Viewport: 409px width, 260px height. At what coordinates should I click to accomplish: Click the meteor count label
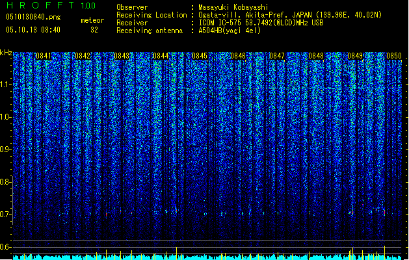coord(92,20)
